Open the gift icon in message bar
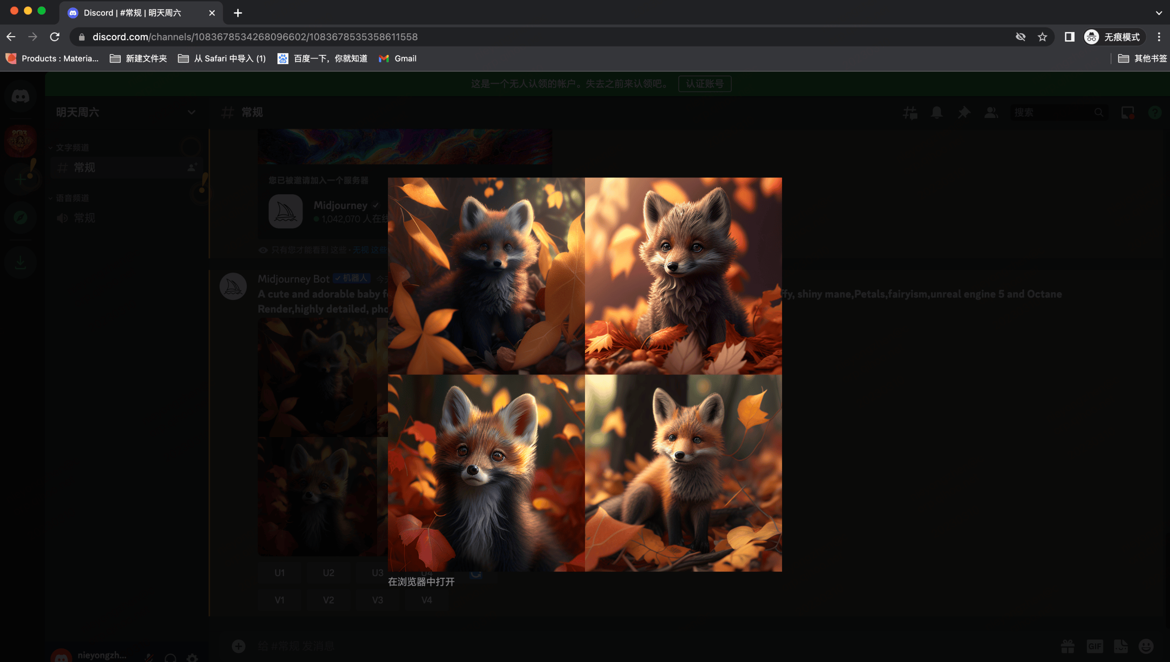 [x=1068, y=646]
